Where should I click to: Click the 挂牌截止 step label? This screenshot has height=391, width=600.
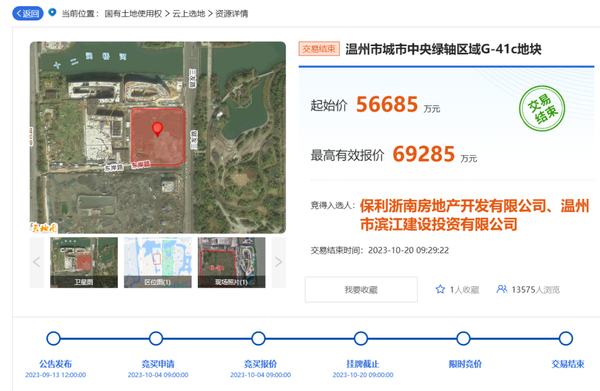point(363,364)
